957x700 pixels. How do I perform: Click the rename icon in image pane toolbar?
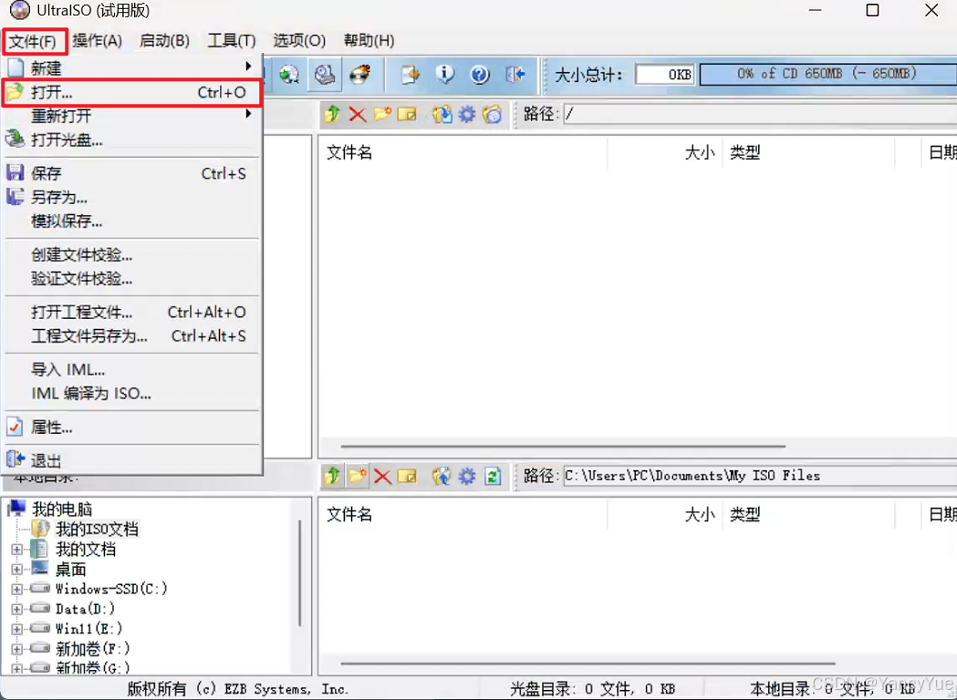(x=407, y=114)
